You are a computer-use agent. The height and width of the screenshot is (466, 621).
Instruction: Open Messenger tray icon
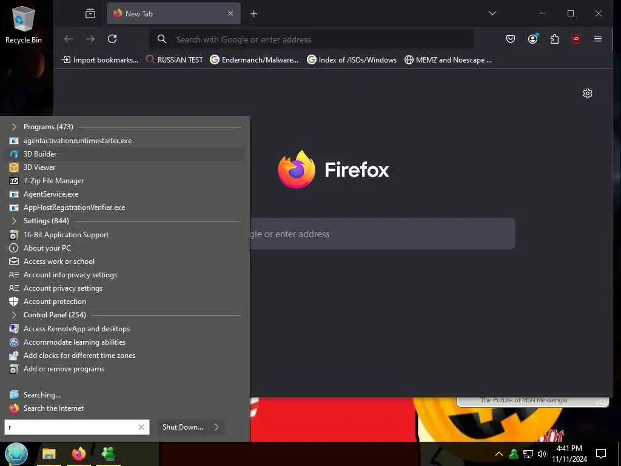click(x=514, y=454)
